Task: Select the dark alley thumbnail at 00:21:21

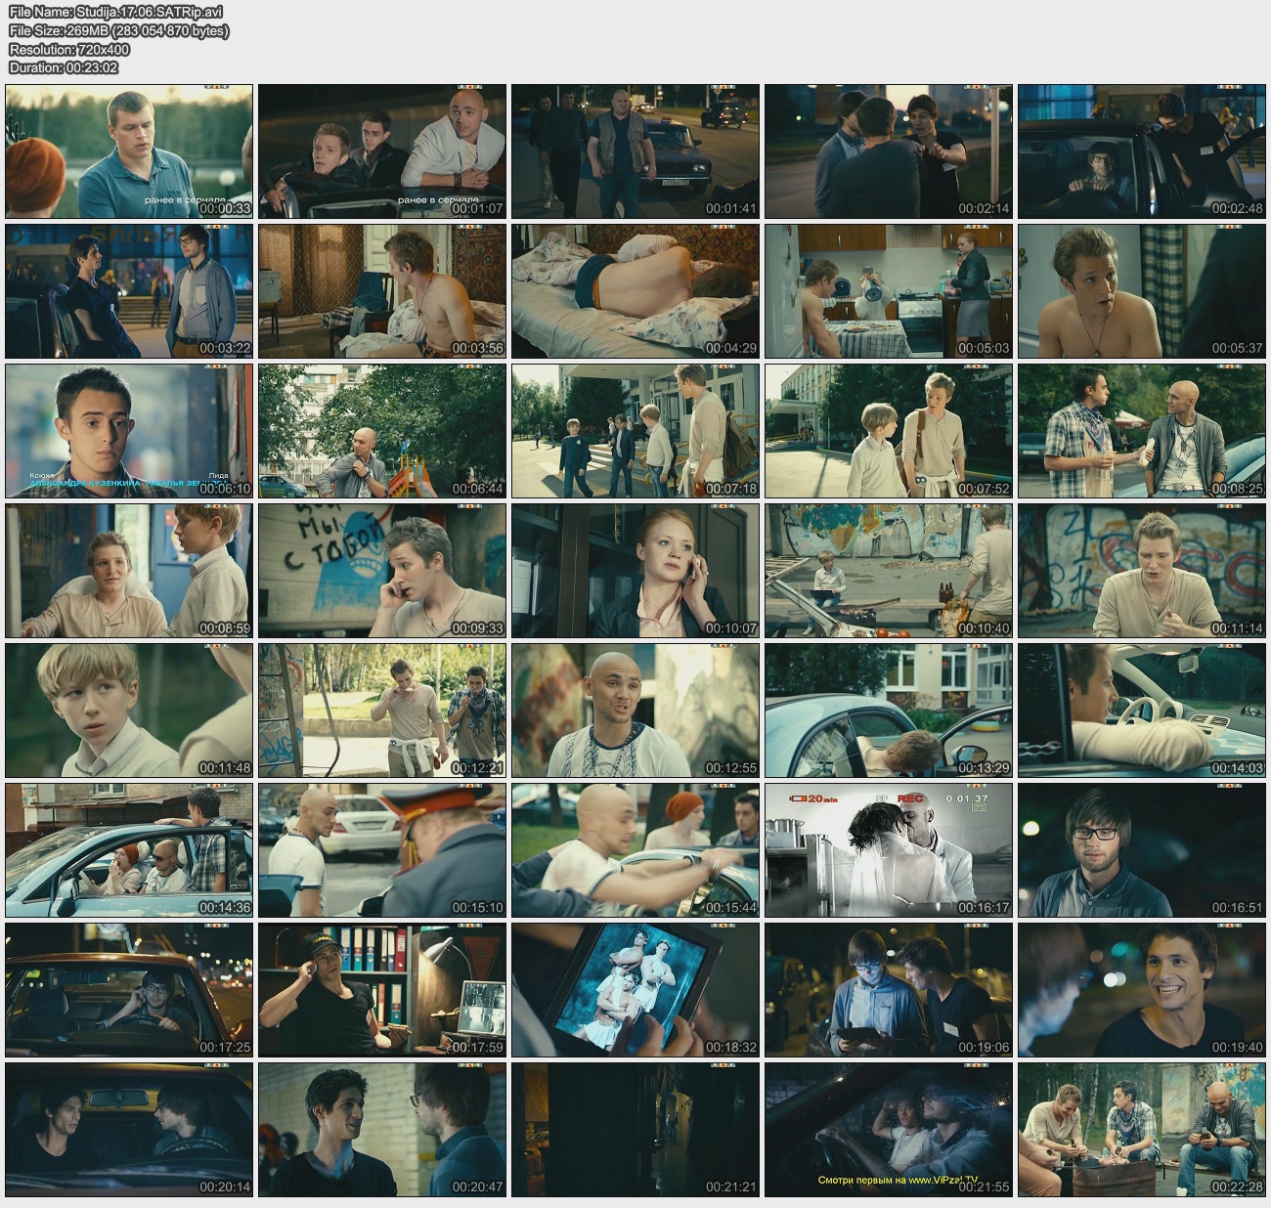Action: click(635, 1130)
